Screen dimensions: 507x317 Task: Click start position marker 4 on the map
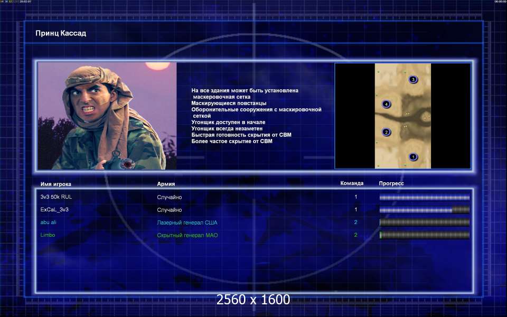386,104
